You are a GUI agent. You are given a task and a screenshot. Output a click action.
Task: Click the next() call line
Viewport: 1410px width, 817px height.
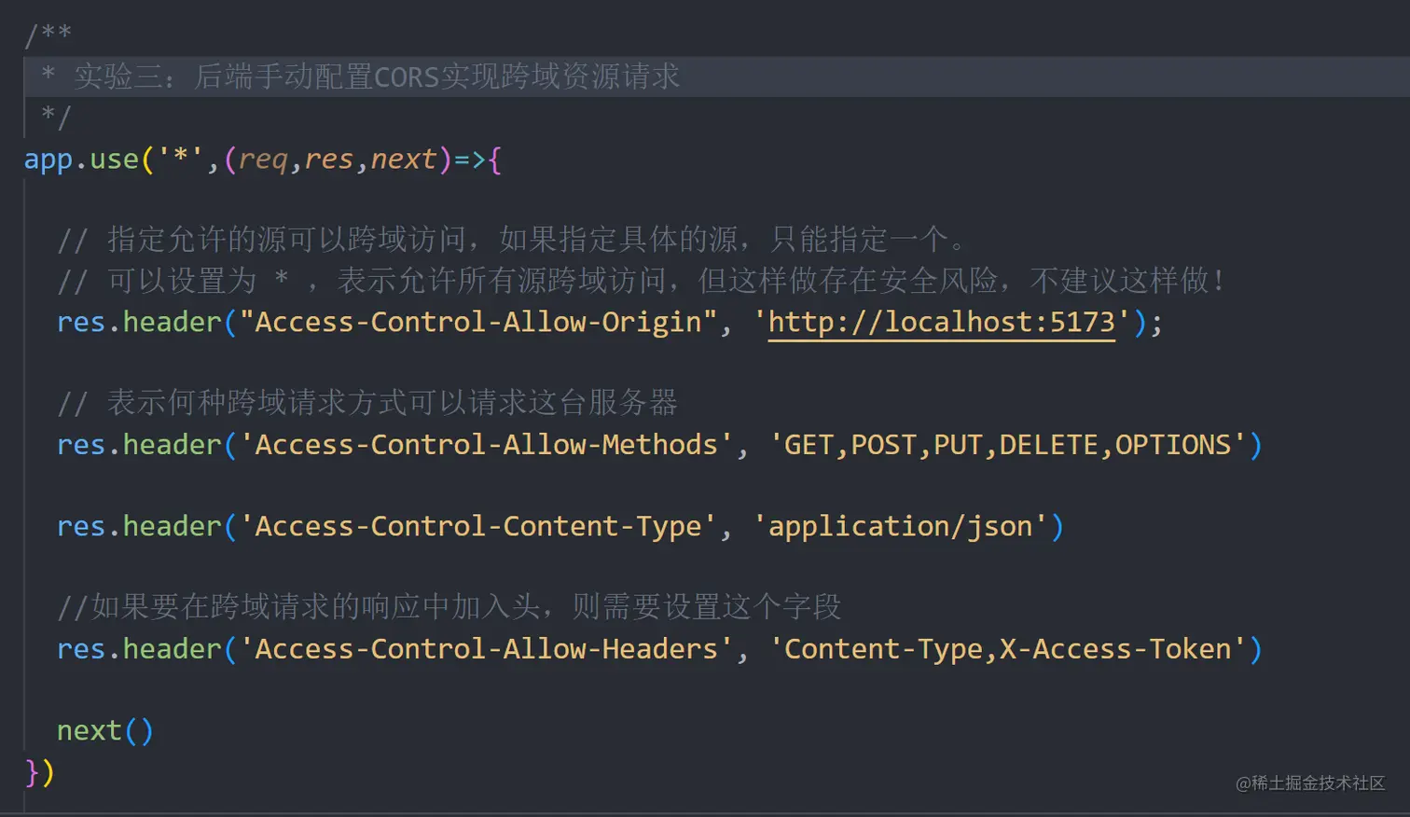(105, 730)
